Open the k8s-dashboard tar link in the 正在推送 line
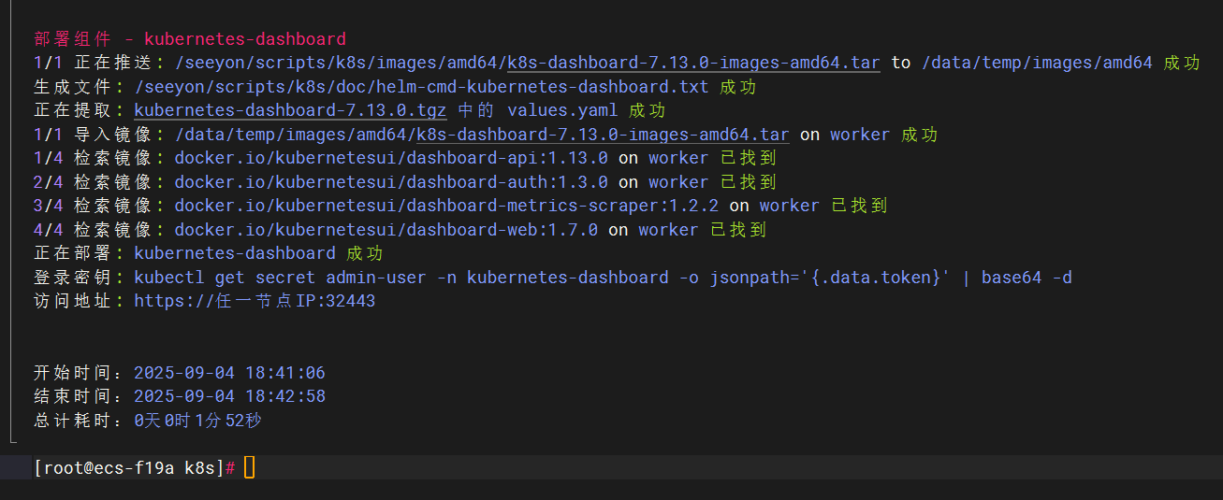1223x500 pixels. [x=692, y=64]
